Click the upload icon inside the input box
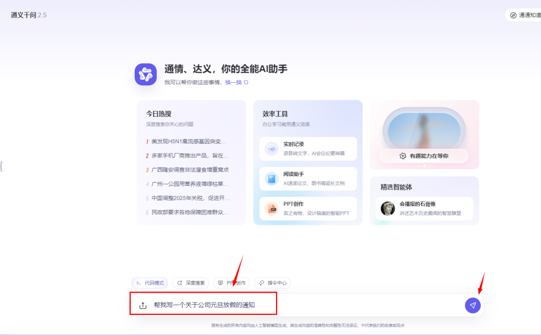This screenshot has width=541, height=335. [142, 304]
